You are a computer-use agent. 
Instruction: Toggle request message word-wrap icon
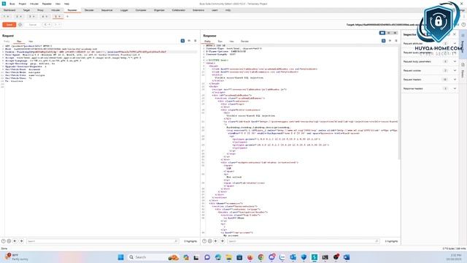pos(182,41)
